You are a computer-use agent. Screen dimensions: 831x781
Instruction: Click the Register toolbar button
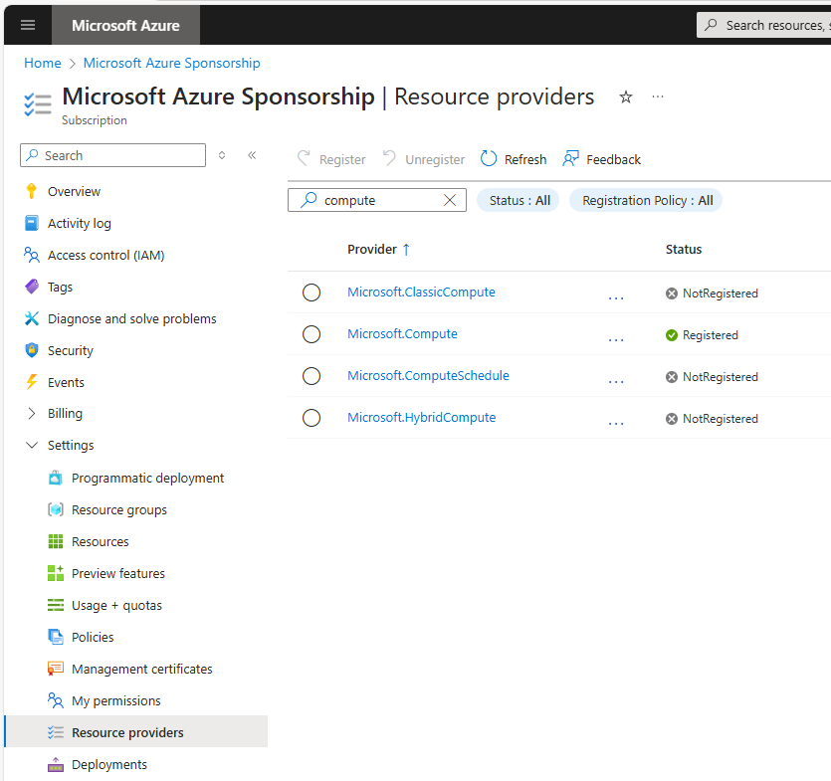[x=331, y=159]
